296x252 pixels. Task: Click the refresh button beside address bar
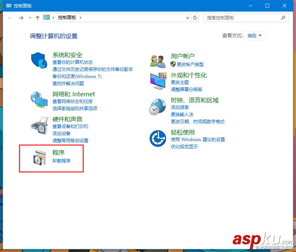pos(195,18)
